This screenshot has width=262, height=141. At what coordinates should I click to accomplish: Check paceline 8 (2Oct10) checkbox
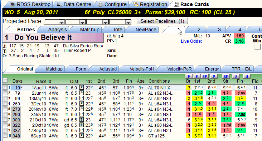point(5,125)
